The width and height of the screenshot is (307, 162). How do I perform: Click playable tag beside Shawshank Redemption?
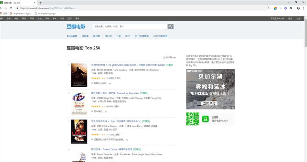pyautogui.click(x=169, y=65)
